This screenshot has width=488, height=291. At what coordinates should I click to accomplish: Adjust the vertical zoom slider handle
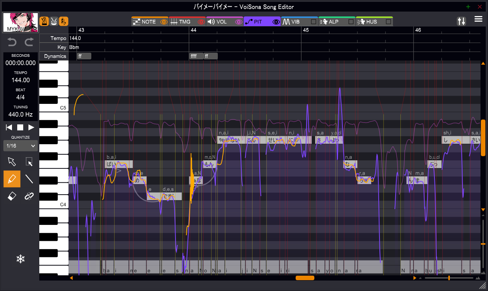pos(483,244)
